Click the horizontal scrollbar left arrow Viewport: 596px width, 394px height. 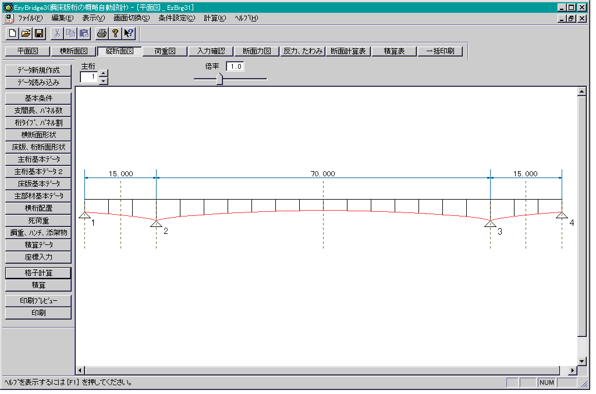[x=80, y=370]
